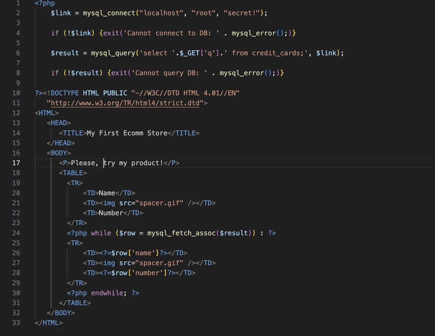Click line number 24 in the gutter

16,233
